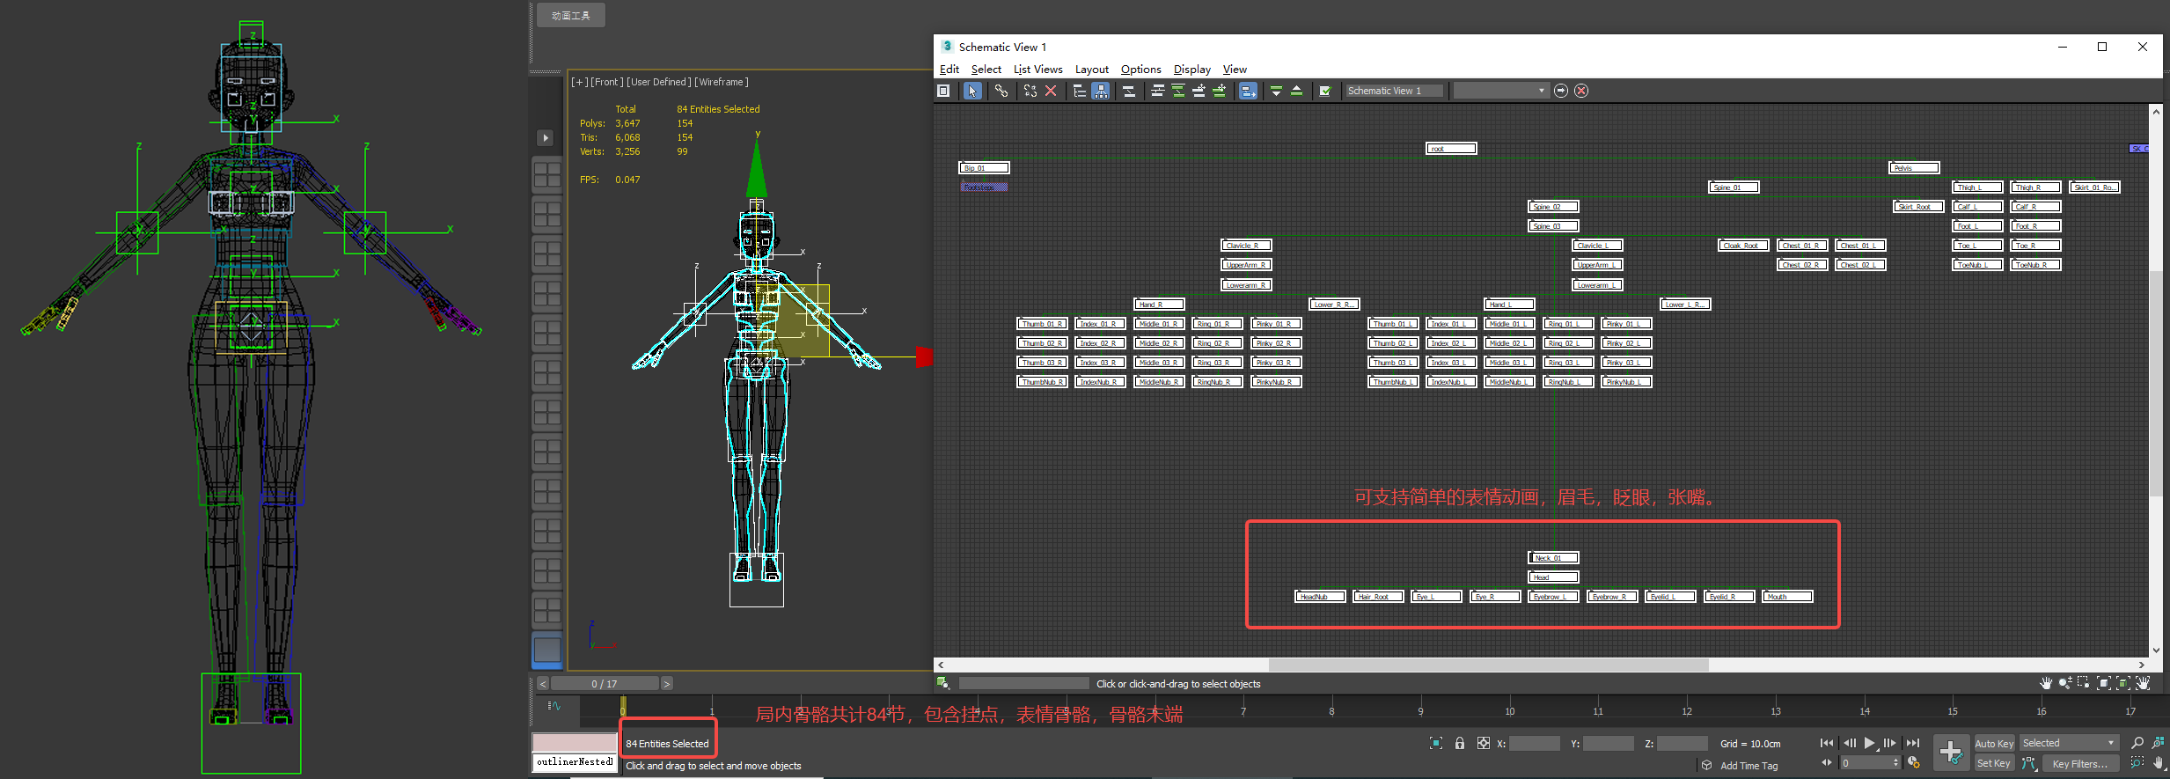Open the bookmark name dropdown in Schematic View
Image resolution: width=2170 pixels, height=779 pixels.
tap(1500, 91)
